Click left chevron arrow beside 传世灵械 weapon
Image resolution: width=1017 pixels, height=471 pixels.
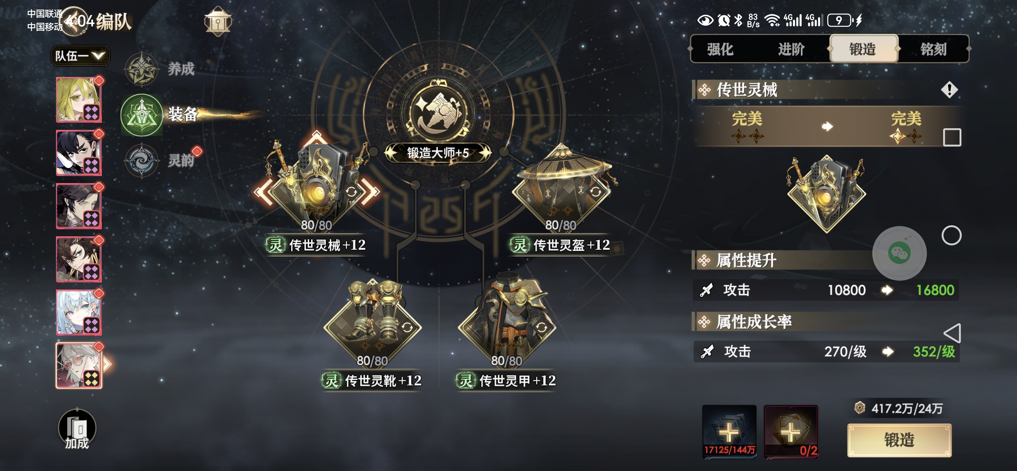(264, 192)
